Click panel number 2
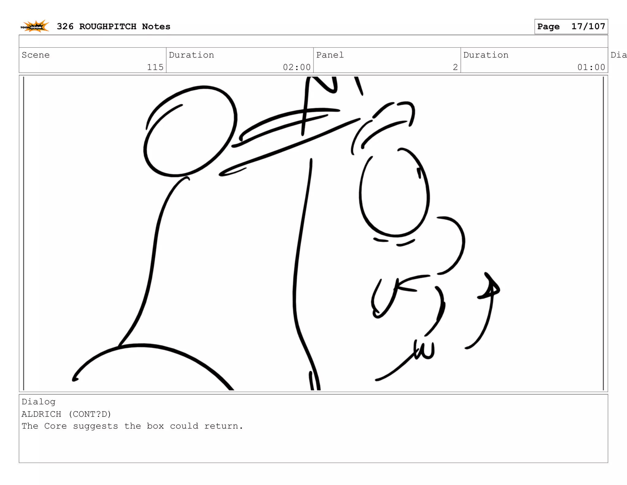Image resolution: width=627 pixels, height=485 pixels. (455, 67)
